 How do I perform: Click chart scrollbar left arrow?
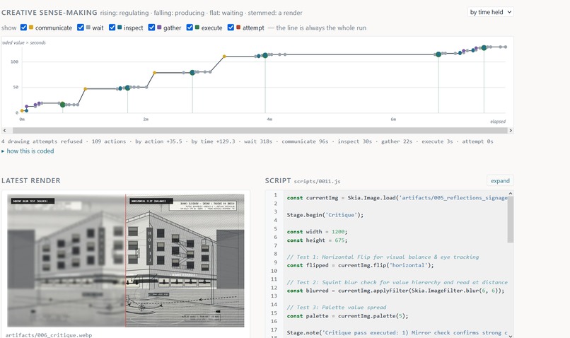pos(4,131)
